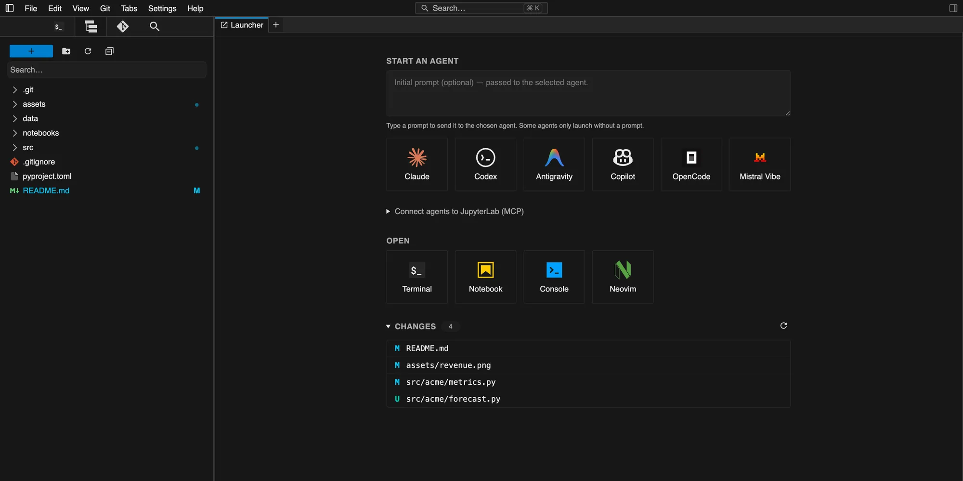
Task: Toggle the right sidebar panel icon
Action: pyautogui.click(x=953, y=8)
